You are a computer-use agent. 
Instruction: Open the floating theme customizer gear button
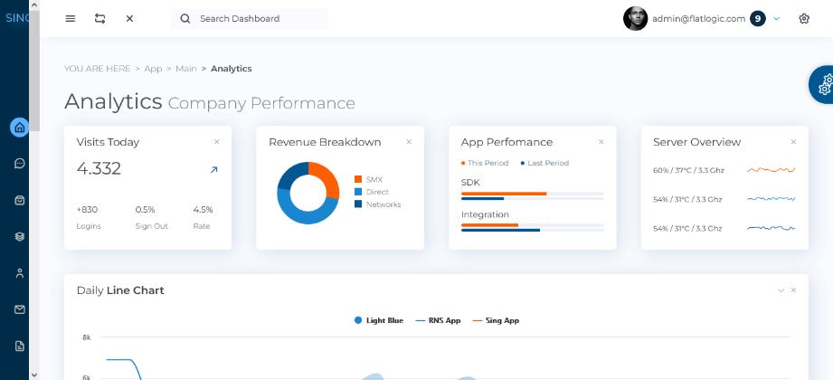click(x=822, y=84)
